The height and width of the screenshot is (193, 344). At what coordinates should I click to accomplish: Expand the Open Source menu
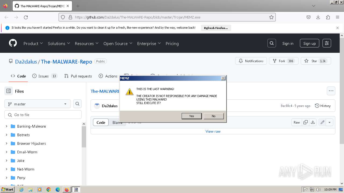point(118,43)
